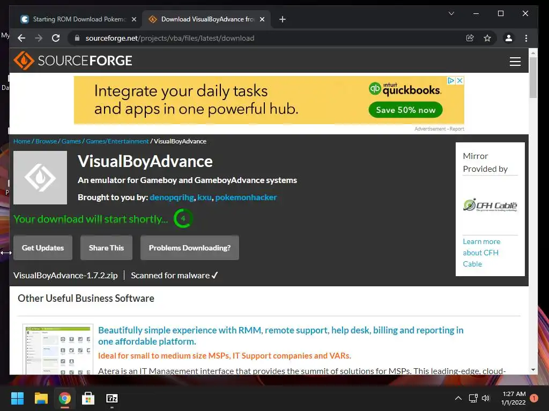Image resolution: width=549 pixels, height=411 pixels.
Task: Go to the Browse breadcrumb link
Action: tap(46, 141)
